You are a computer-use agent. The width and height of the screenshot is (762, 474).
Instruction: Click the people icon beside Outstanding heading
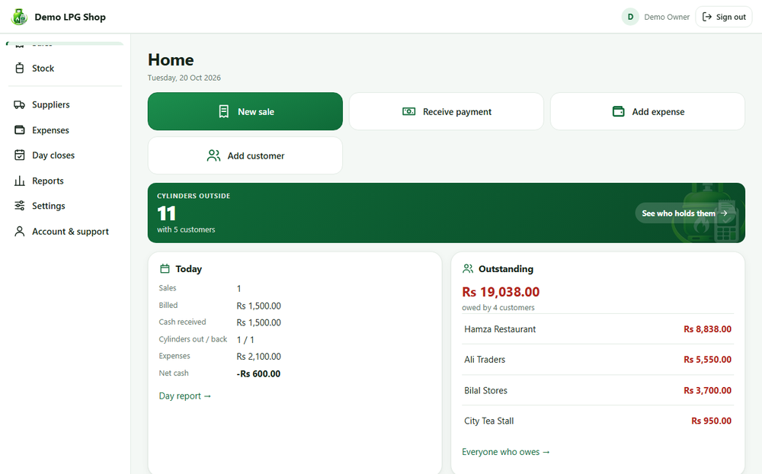(x=468, y=268)
